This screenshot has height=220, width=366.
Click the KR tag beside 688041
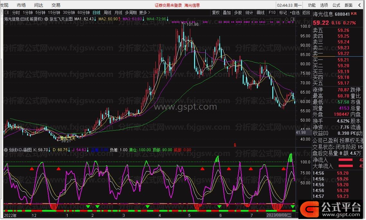point(354,14)
